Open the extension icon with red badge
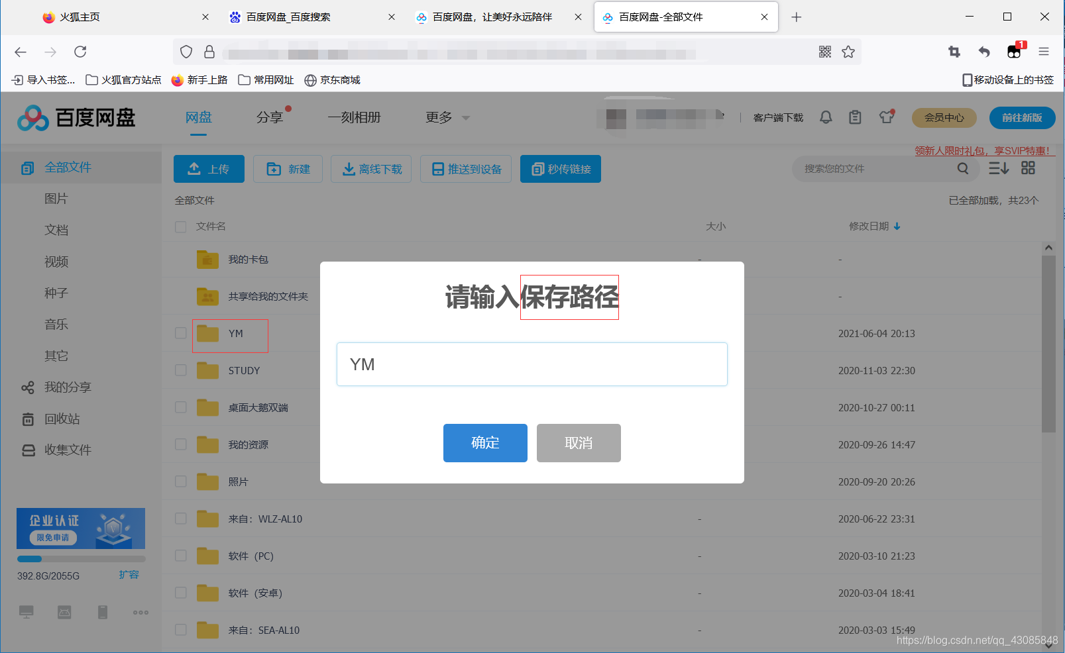Viewport: 1065px width, 653px height. click(1015, 50)
